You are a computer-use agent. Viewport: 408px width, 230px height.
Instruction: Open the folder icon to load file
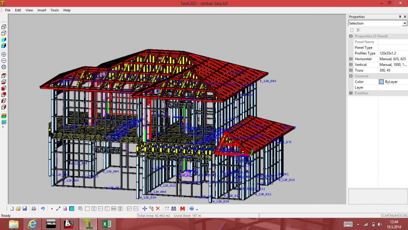pos(18,209)
